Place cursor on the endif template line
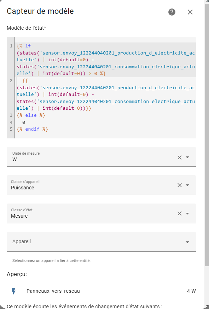The image size is (209, 309). pos(32,129)
